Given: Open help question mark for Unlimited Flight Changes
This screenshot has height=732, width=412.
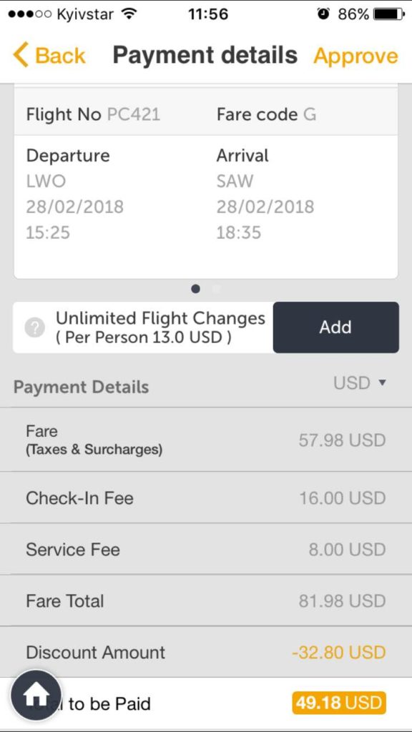Looking at the screenshot, I should (x=34, y=327).
